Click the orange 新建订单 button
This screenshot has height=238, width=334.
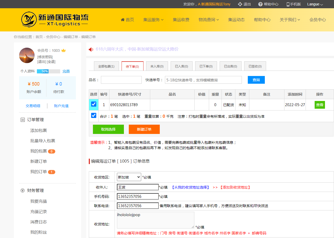tap(144, 129)
